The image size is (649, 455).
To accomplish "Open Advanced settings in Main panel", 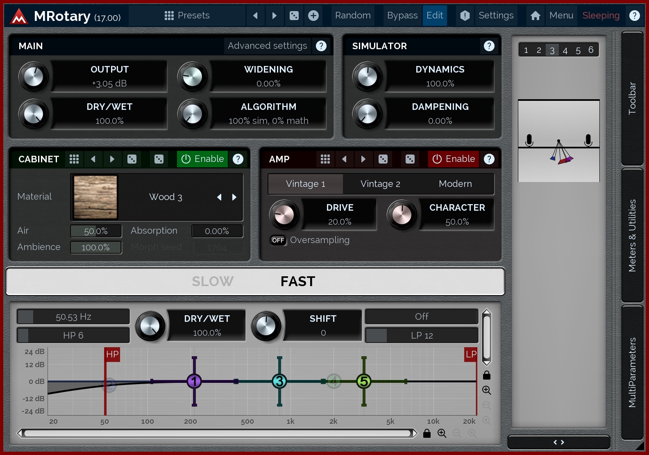I will pos(267,46).
